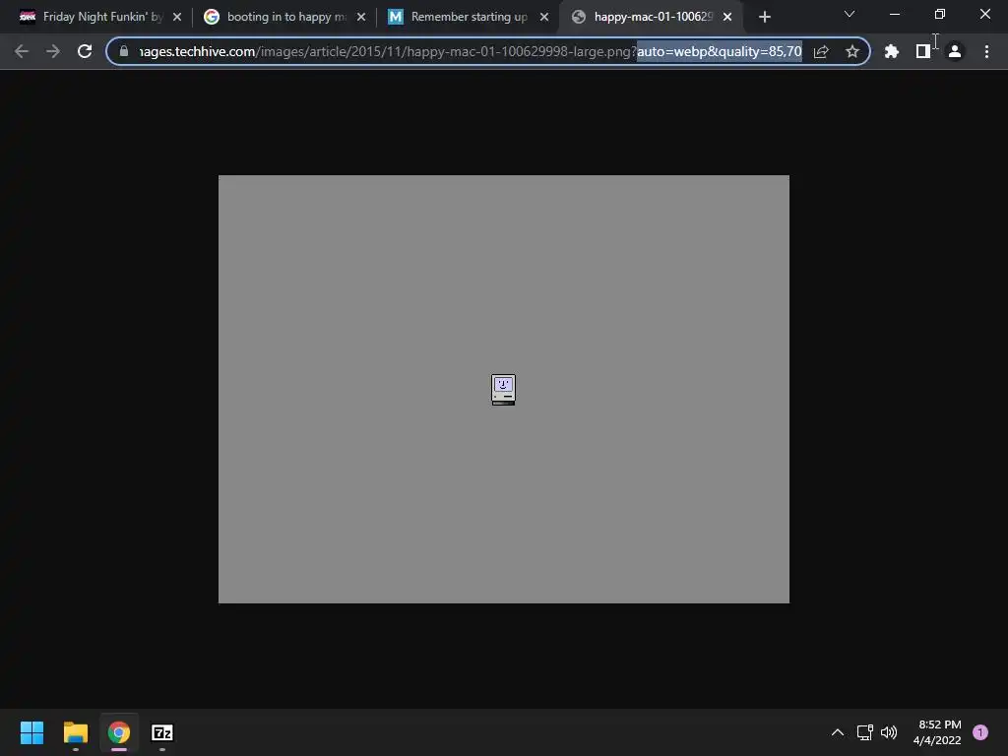Open the volume tray icon
Image resolution: width=1008 pixels, height=756 pixels.
click(889, 732)
